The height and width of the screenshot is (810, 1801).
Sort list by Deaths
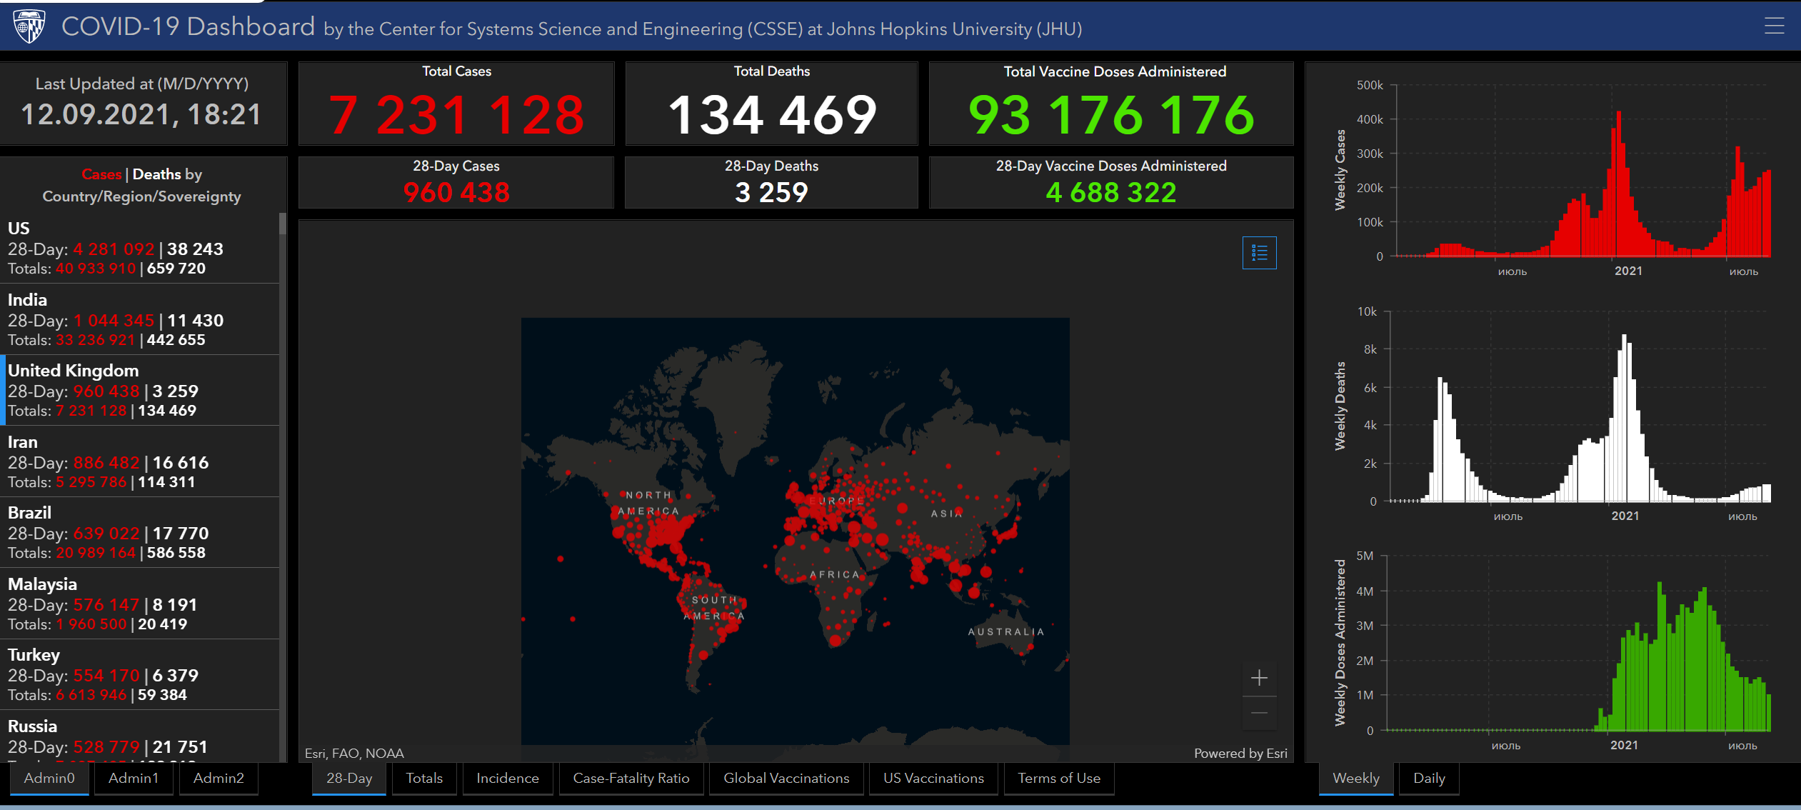click(x=156, y=174)
